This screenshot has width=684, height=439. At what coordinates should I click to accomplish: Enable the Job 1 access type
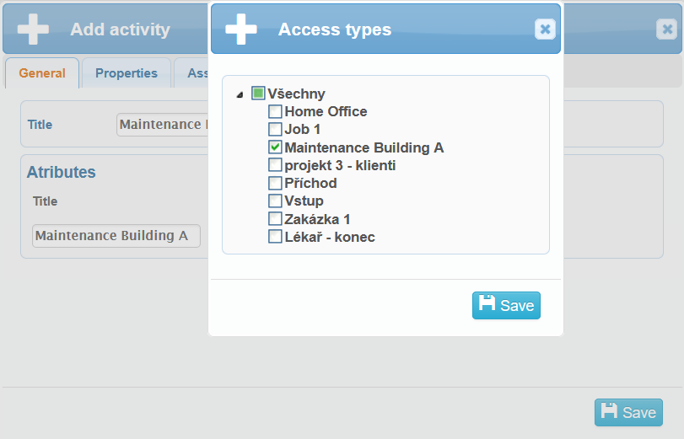[x=275, y=129]
